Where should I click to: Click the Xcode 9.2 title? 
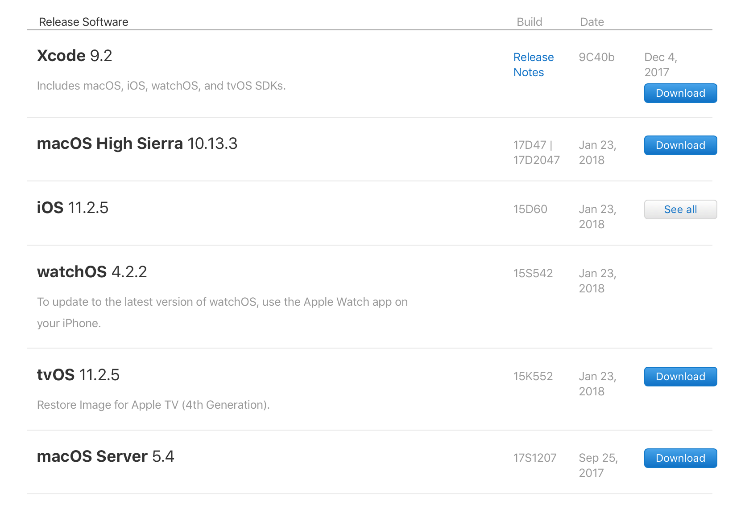[74, 56]
